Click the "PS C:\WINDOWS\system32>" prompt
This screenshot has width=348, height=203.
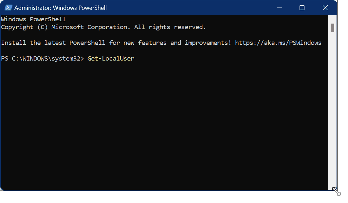[43, 59]
